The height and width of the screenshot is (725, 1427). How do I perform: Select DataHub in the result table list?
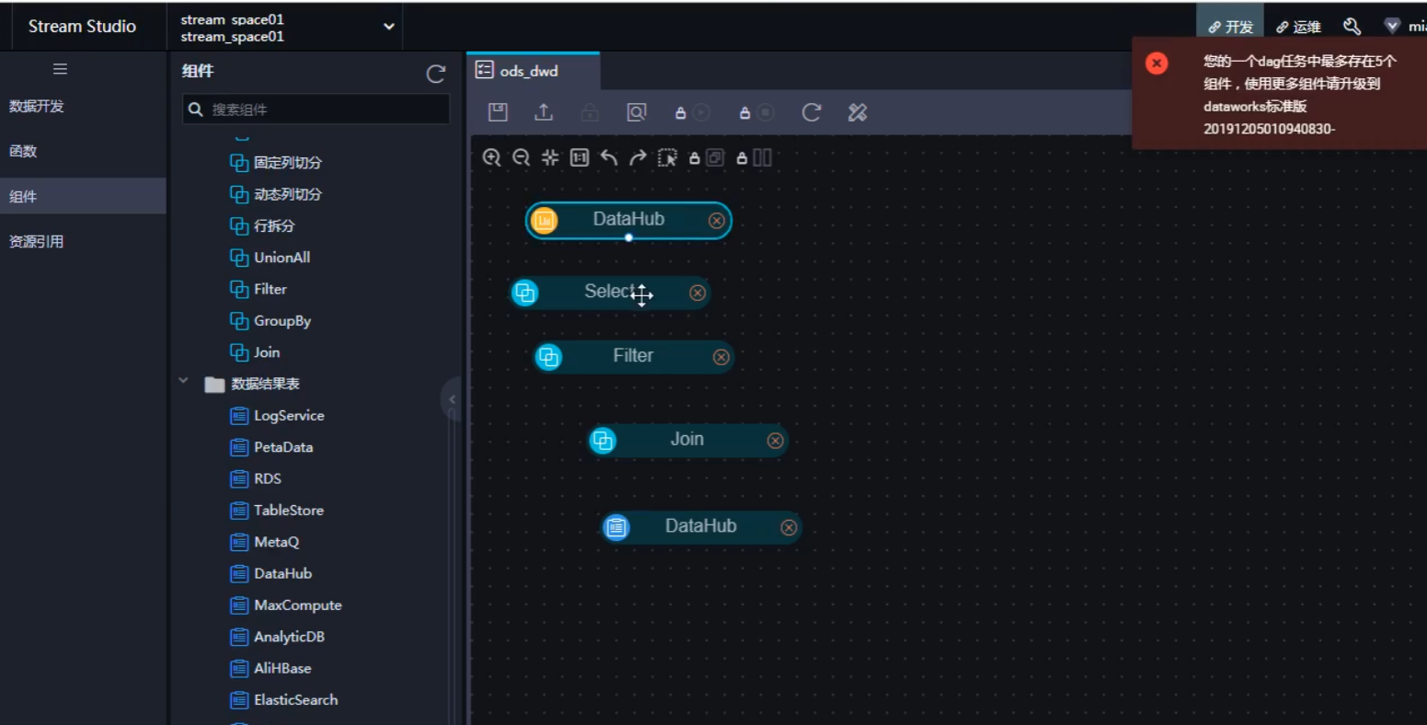[270, 573]
